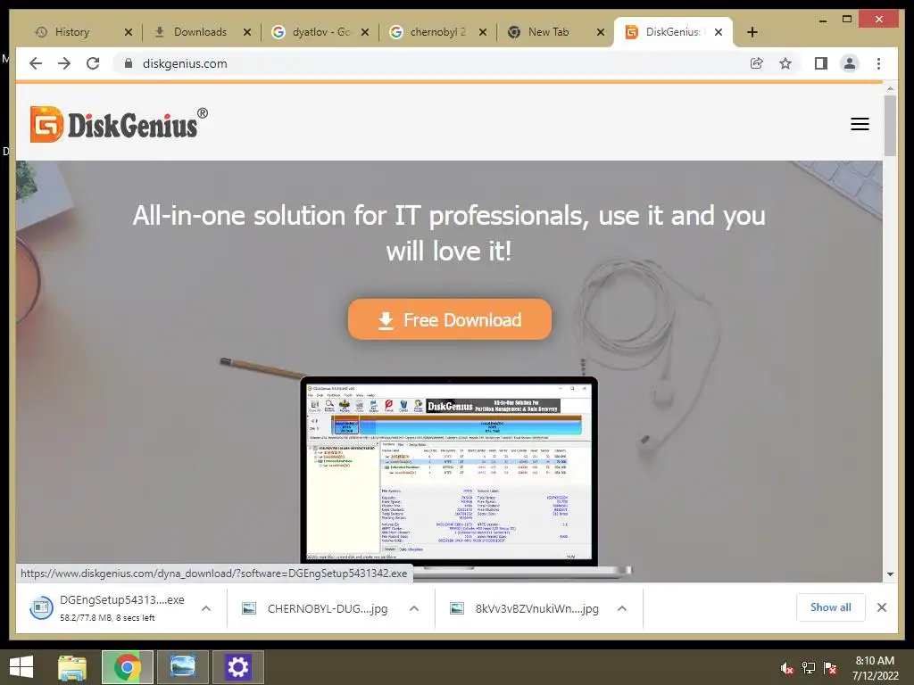Open 8kVv3vBZVnukiWn jpg download
Viewport: 914px width, 685px height.
(x=525, y=608)
